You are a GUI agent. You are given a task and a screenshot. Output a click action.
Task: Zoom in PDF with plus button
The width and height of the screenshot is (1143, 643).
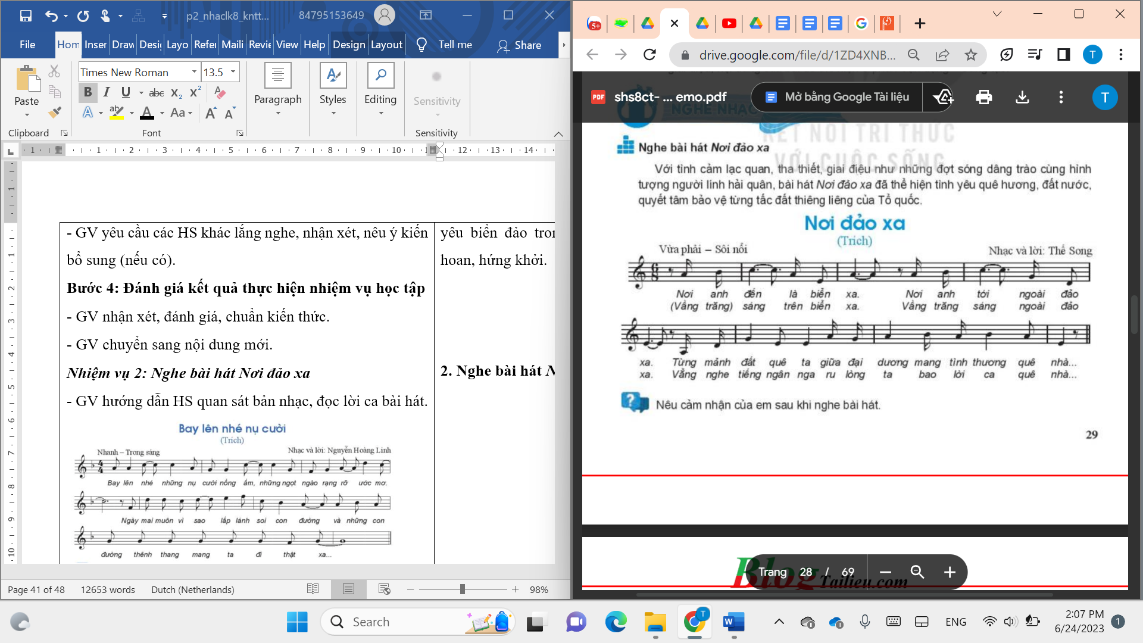pyautogui.click(x=950, y=572)
